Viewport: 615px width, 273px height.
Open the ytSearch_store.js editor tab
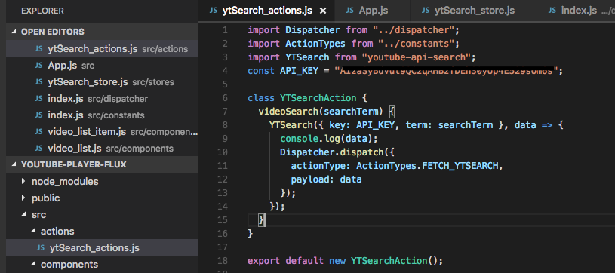pos(473,11)
